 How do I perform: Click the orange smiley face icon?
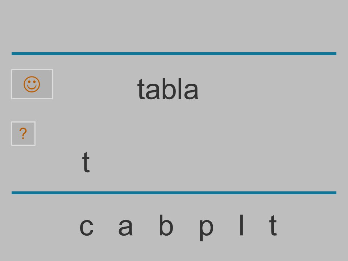(32, 84)
